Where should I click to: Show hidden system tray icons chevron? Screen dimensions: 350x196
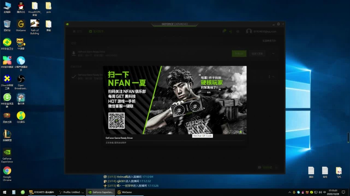coord(290,192)
